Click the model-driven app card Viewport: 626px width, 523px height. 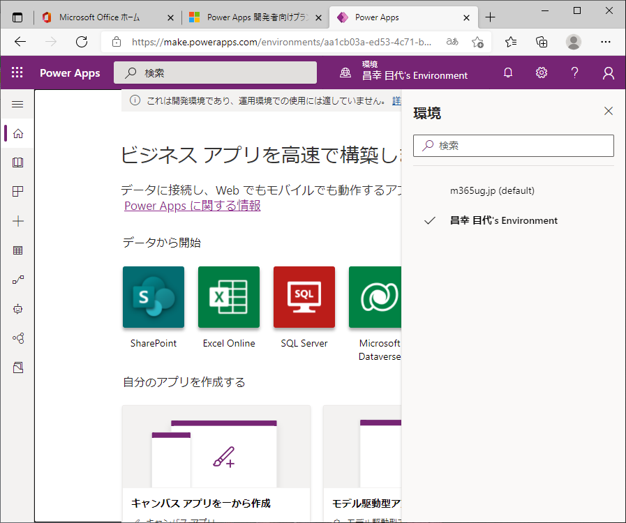click(362, 464)
